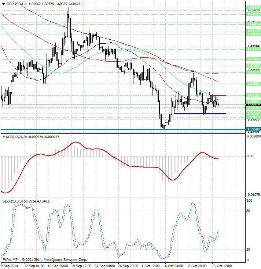Click the current price tag 1.60674

tap(253, 104)
